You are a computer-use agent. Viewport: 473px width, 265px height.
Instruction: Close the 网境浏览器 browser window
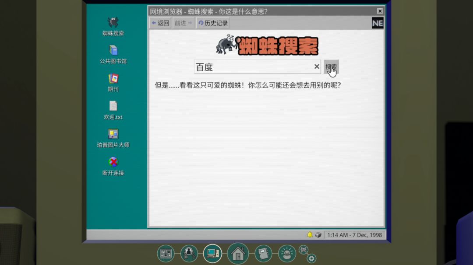pyautogui.click(x=380, y=11)
